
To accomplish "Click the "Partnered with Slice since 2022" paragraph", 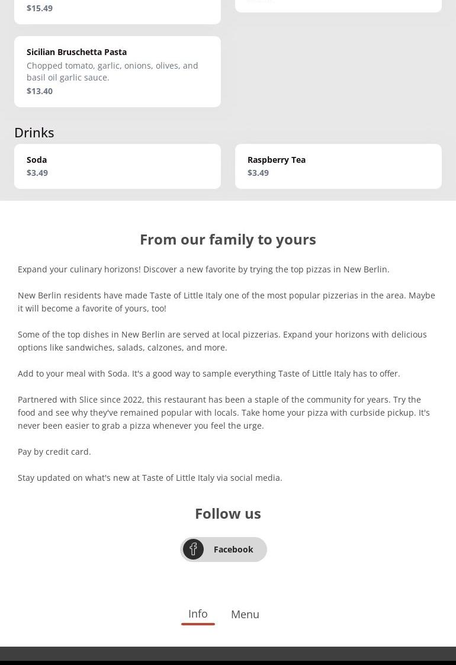I will pyautogui.click(x=224, y=412).
